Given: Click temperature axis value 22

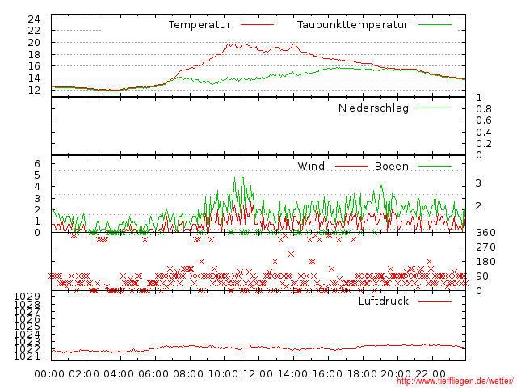Looking at the screenshot, I should pos(34,31).
